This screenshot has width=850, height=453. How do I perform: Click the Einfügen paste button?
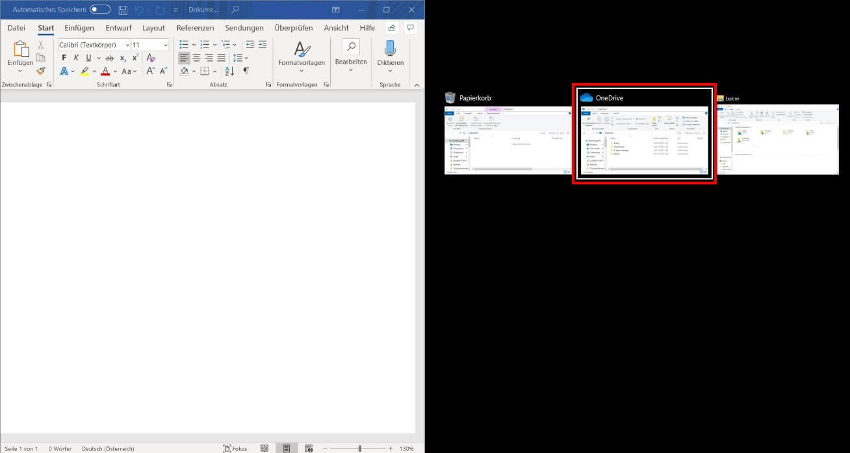click(x=20, y=56)
